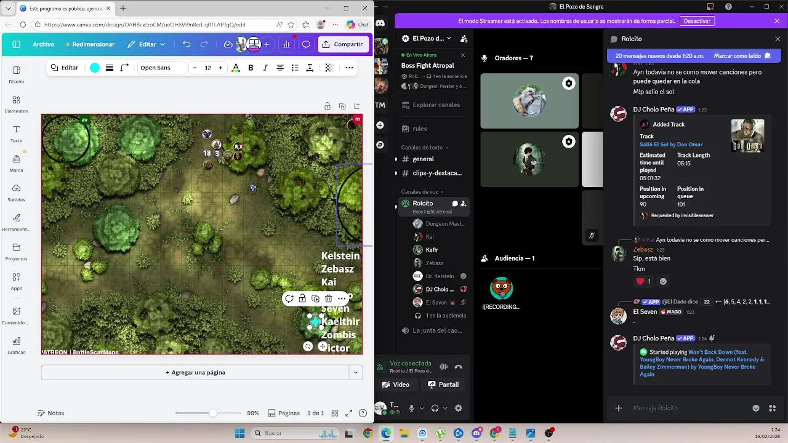Click the Compartir share button

click(x=344, y=44)
